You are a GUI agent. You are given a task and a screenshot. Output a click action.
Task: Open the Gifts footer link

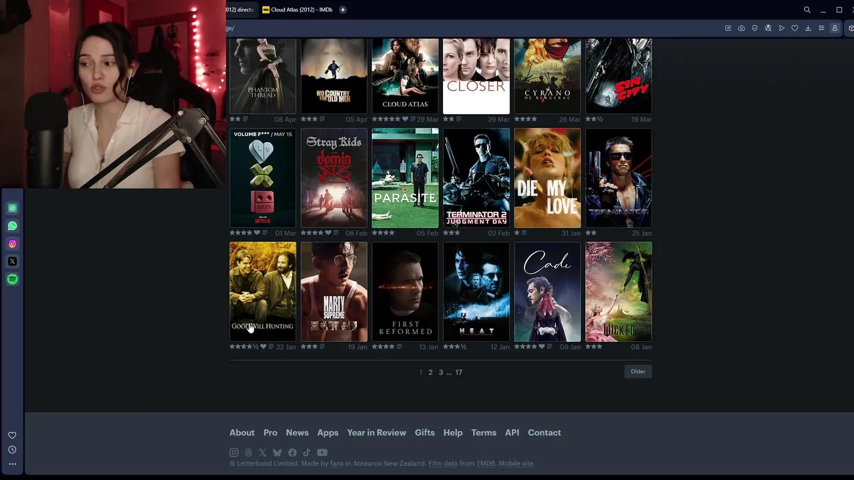point(424,433)
